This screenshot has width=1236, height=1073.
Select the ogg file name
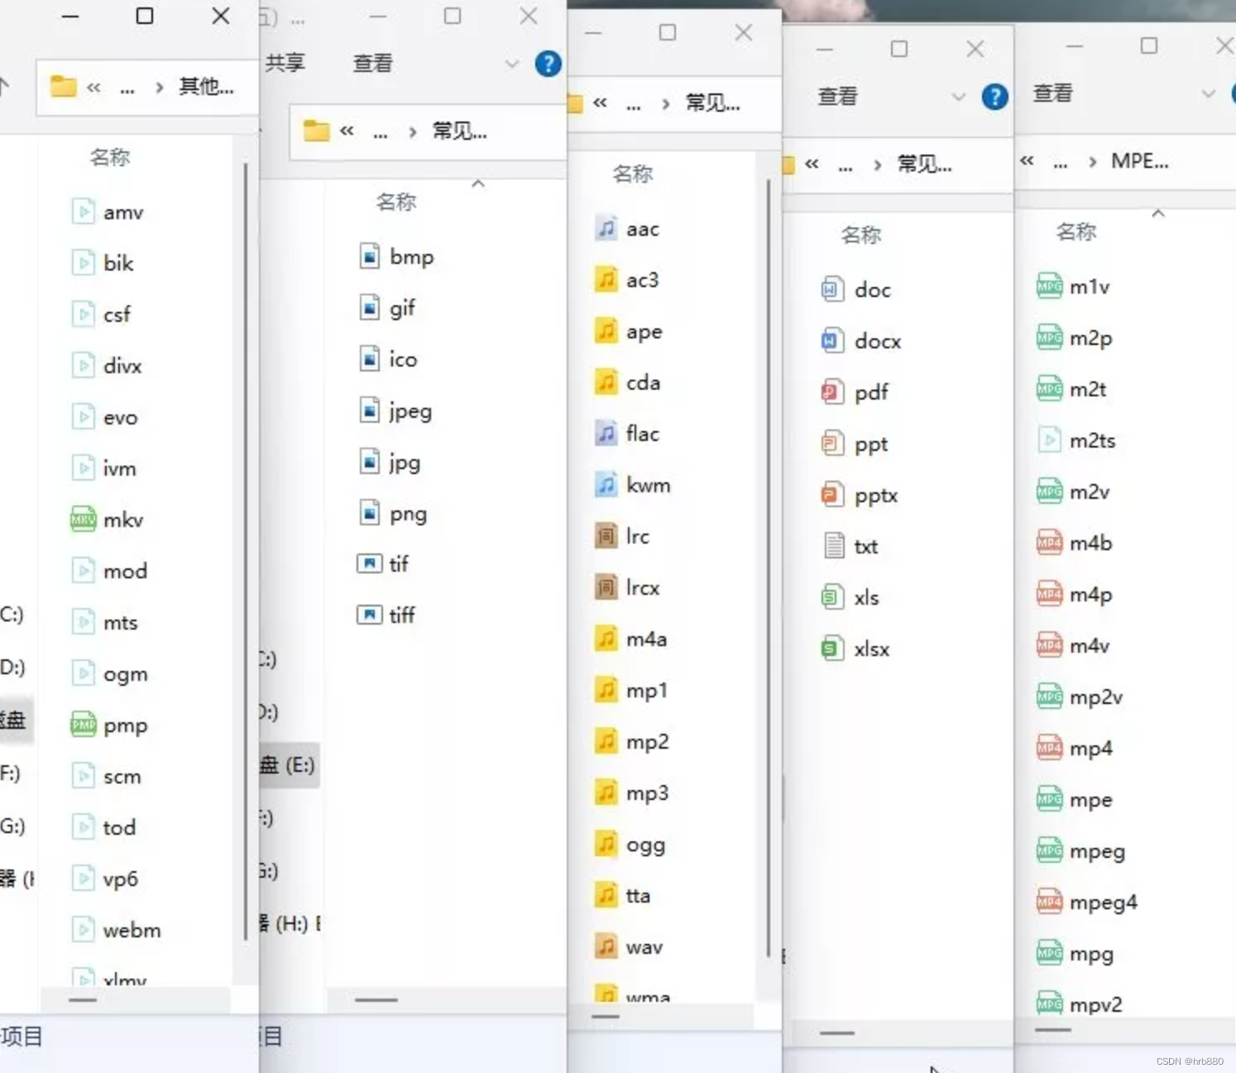645,845
